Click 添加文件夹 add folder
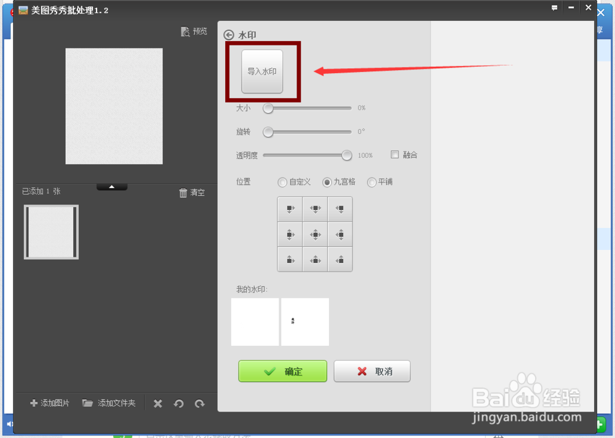This screenshot has width=615, height=438. pos(109,403)
